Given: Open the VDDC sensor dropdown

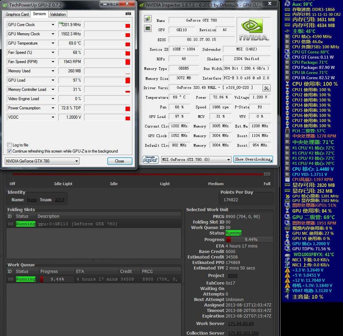Looking at the screenshot, I should click(x=53, y=117).
